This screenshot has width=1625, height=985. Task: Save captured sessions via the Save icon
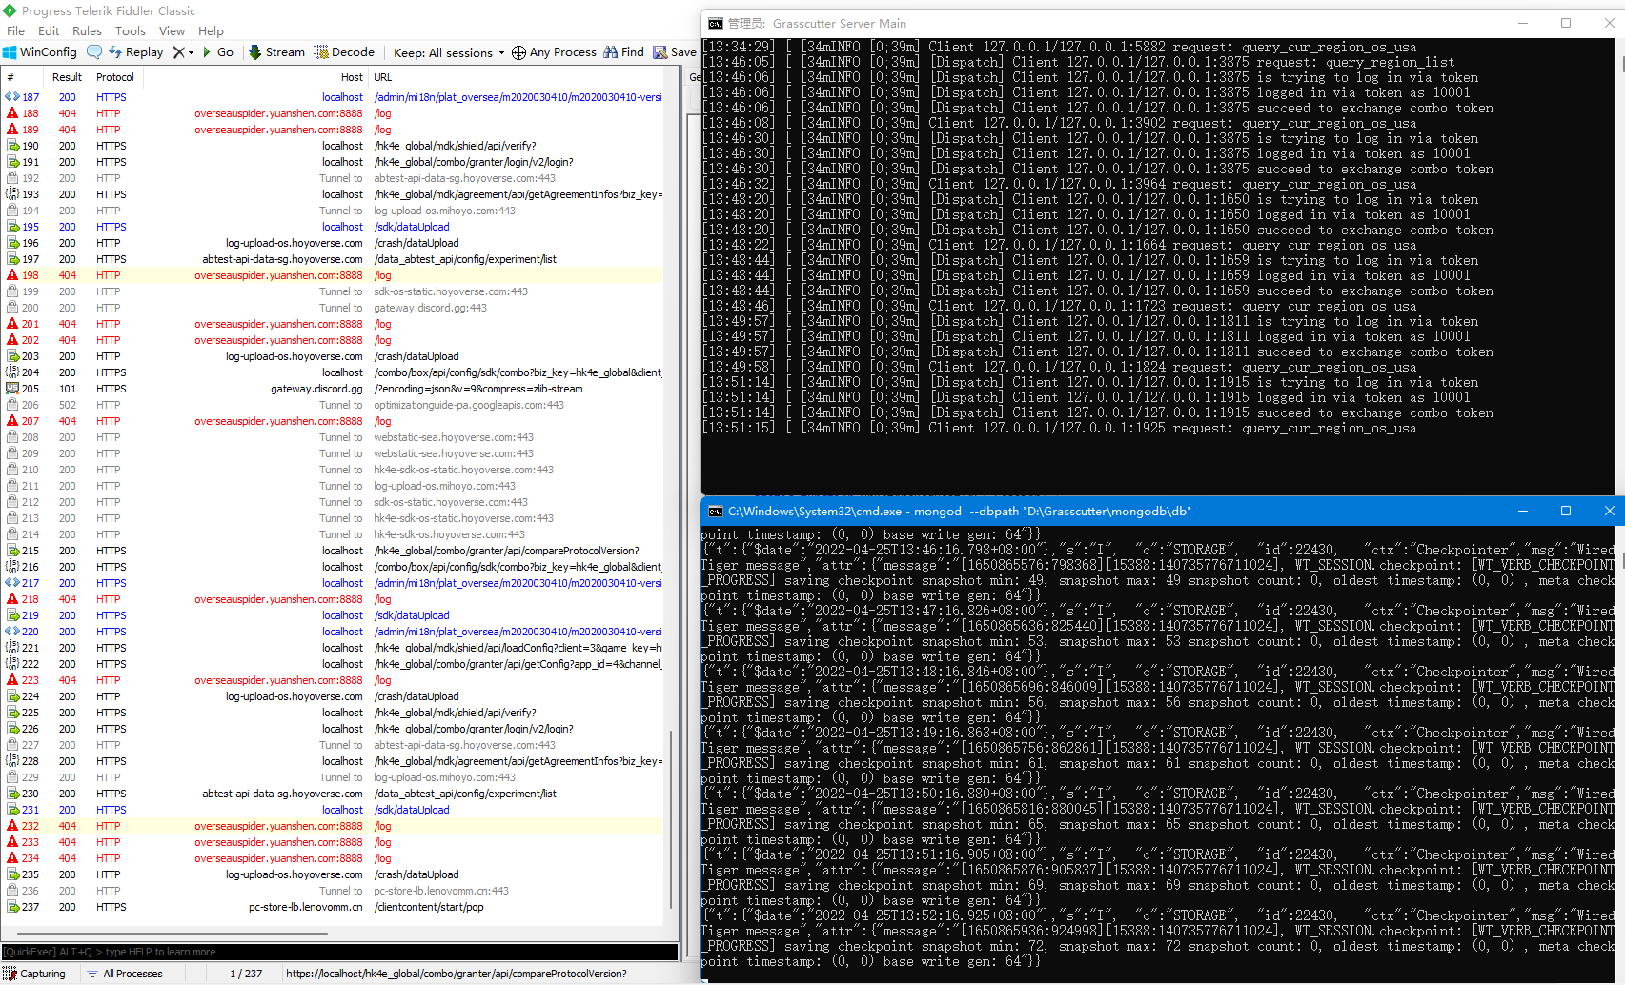(x=674, y=51)
